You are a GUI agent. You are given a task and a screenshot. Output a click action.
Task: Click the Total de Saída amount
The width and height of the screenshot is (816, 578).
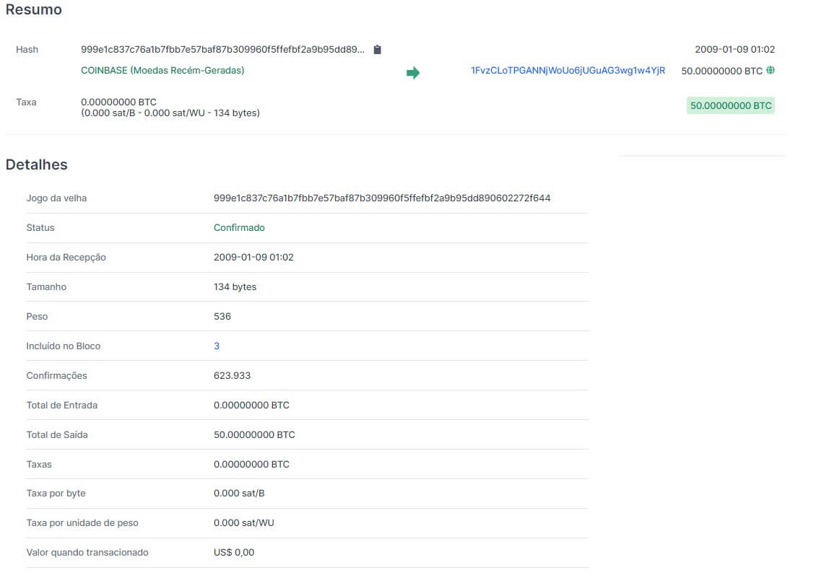point(254,435)
